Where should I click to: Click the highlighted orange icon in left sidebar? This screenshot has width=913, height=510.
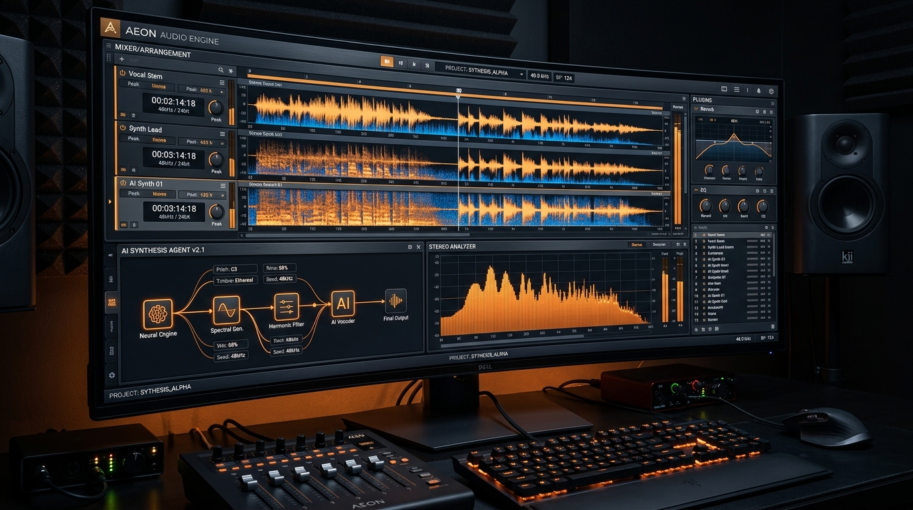point(111,303)
